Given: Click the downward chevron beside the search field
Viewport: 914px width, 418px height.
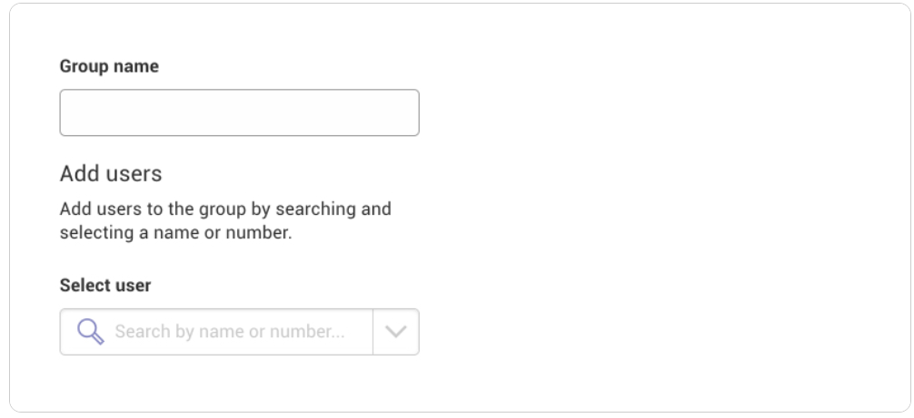Looking at the screenshot, I should pyautogui.click(x=396, y=331).
